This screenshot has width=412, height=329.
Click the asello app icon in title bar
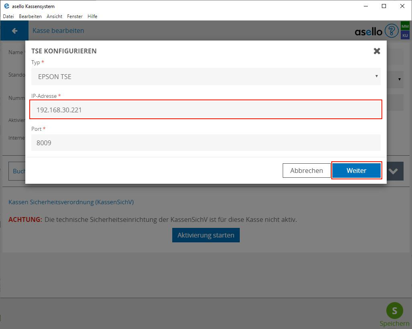pyautogui.click(x=6, y=6)
